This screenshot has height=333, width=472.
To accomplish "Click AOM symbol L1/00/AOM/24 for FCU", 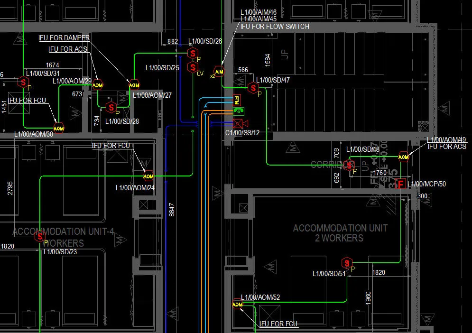I will pos(148,176).
